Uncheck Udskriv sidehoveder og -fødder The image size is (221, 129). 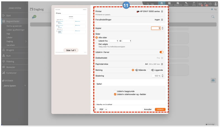(x=115, y=94)
